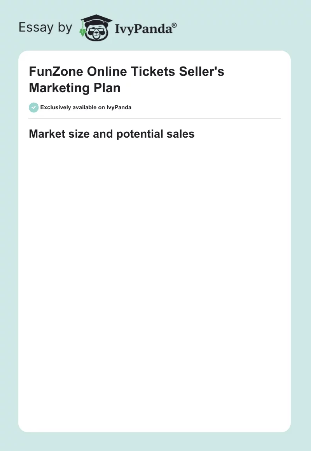Click the green verified checkmark badge
Image resolution: width=311 pixels, height=451 pixels.
pos(34,107)
